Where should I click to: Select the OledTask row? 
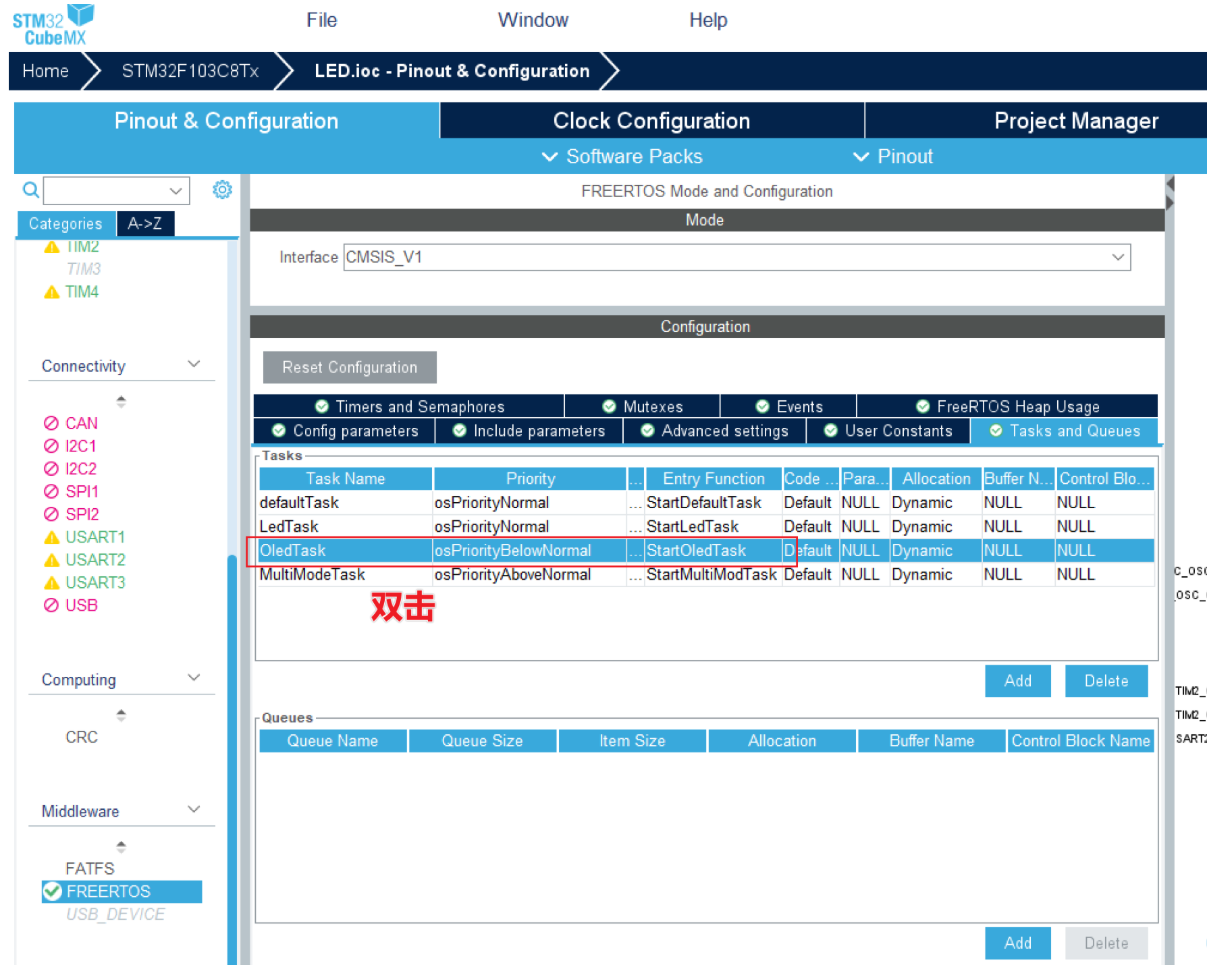click(x=706, y=551)
